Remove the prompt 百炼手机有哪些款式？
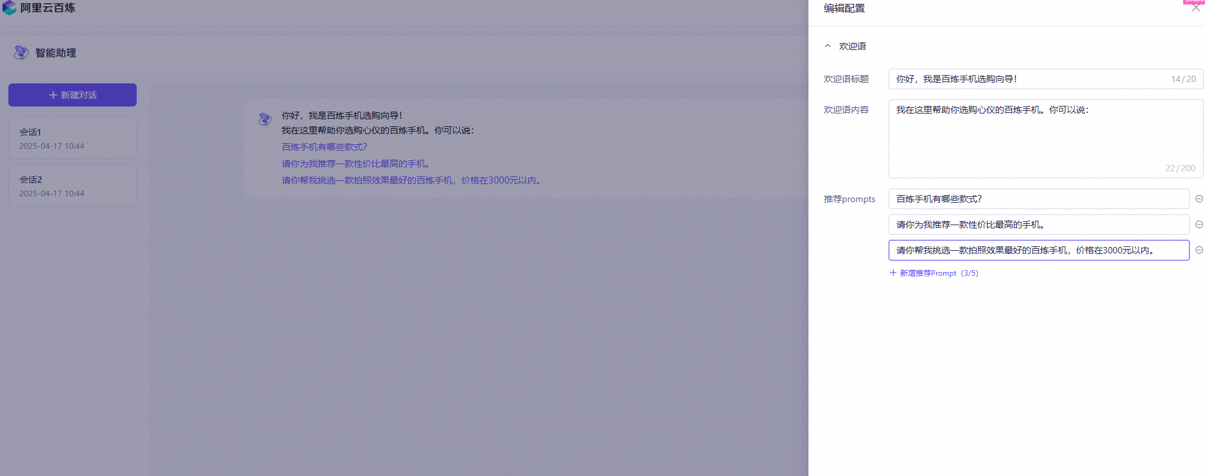 point(1199,199)
